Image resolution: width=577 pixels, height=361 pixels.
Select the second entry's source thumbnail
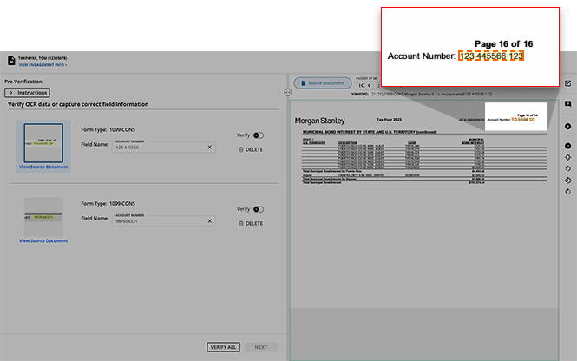click(x=43, y=217)
